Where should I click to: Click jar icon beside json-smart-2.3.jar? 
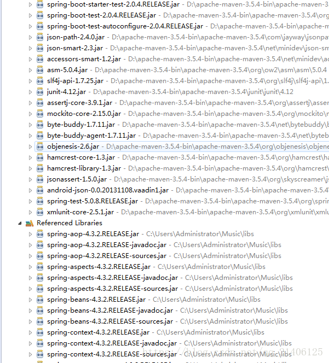(x=40, y=48)
